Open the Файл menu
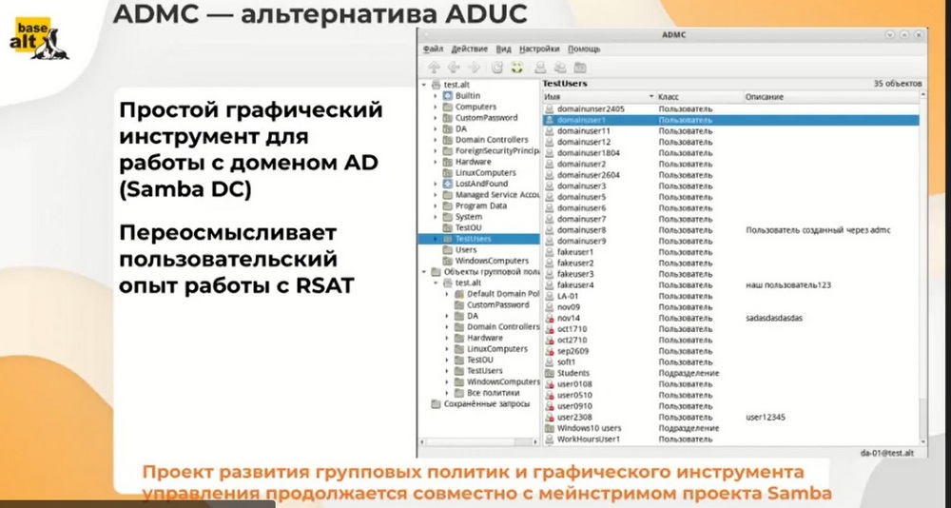Screen dimensions: 951x508 [433, 49]
